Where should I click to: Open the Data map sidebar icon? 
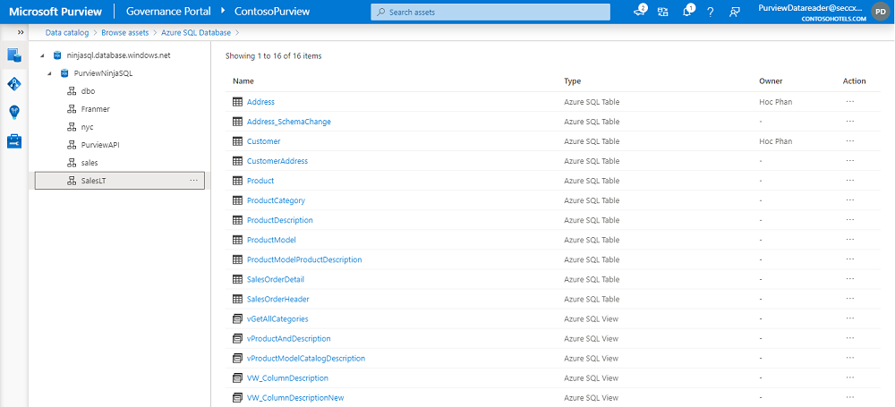[14, 83]
